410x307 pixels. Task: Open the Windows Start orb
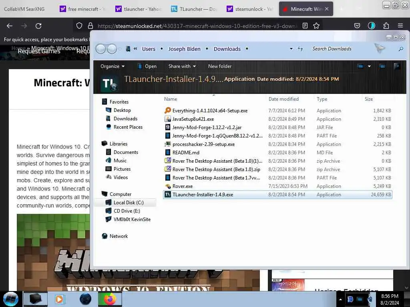click(11, 299)
